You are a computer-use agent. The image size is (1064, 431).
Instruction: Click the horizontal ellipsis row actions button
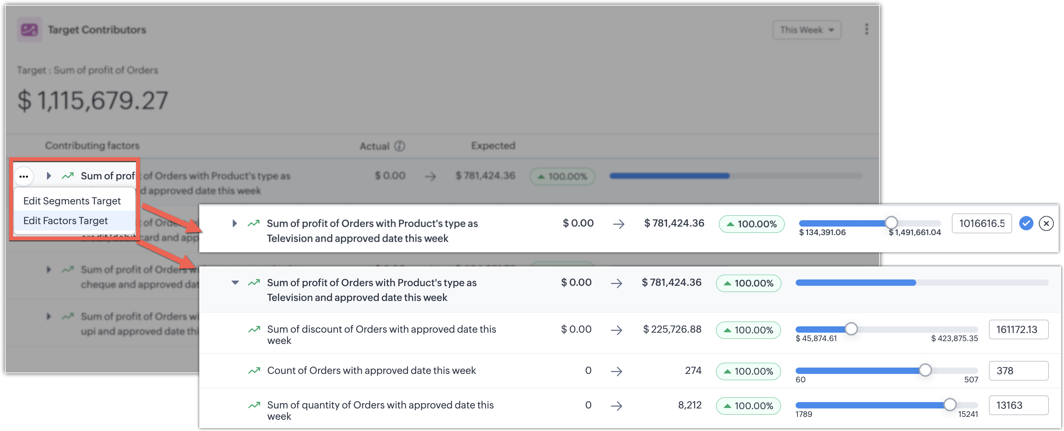[24, 176]
